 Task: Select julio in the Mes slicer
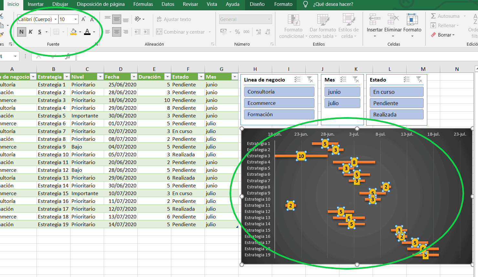342,103
